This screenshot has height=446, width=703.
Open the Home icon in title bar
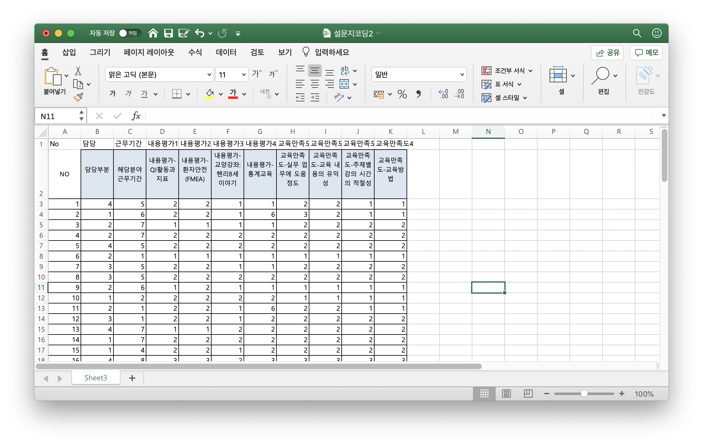[153, 33]
